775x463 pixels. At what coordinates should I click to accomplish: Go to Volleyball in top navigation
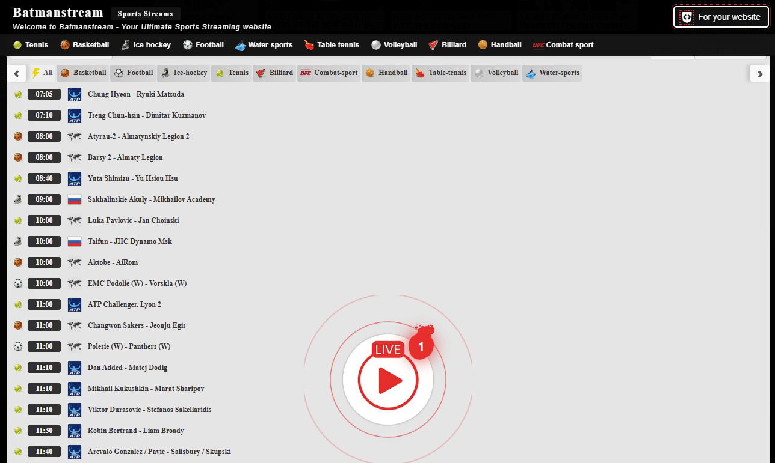394,45
